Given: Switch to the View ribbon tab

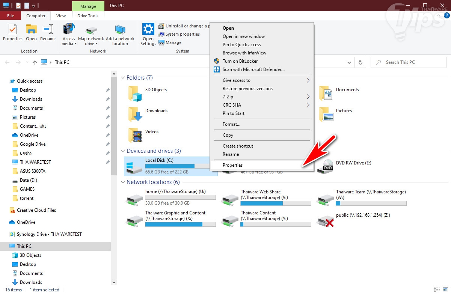Looking at the screenshot, I should 61,16.
